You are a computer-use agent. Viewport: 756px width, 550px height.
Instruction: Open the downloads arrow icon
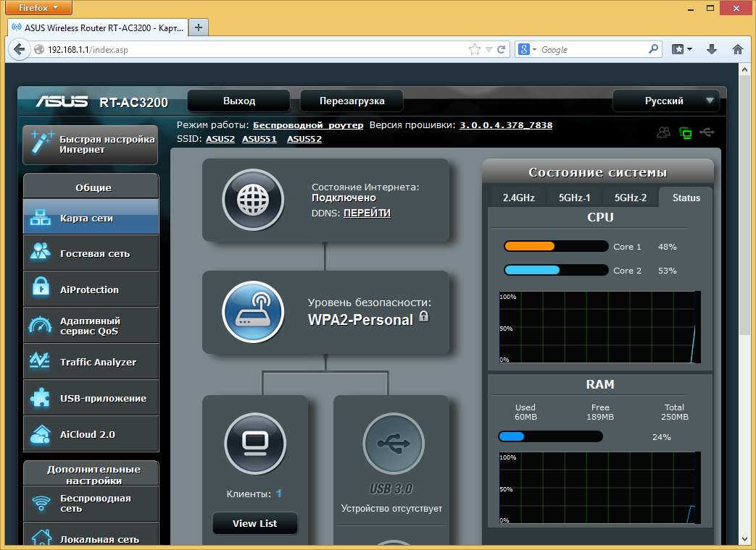(712, 49)
